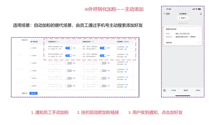This screenshot has width=223, height=125.
Task: Enable the 短信联系客户 switch in row F
Action: 103,86
